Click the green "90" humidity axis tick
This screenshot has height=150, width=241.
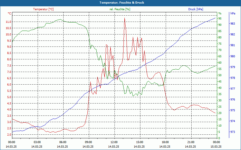coord(220,25)
